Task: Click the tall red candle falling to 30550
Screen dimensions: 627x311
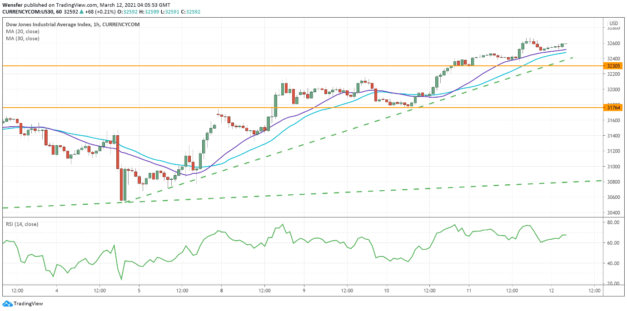Action: pyautogui.click(x=121, y=184)
